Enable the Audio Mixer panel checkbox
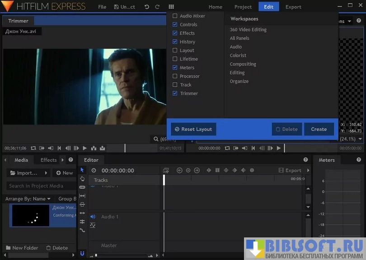366x260 pixels. point(175,16)
